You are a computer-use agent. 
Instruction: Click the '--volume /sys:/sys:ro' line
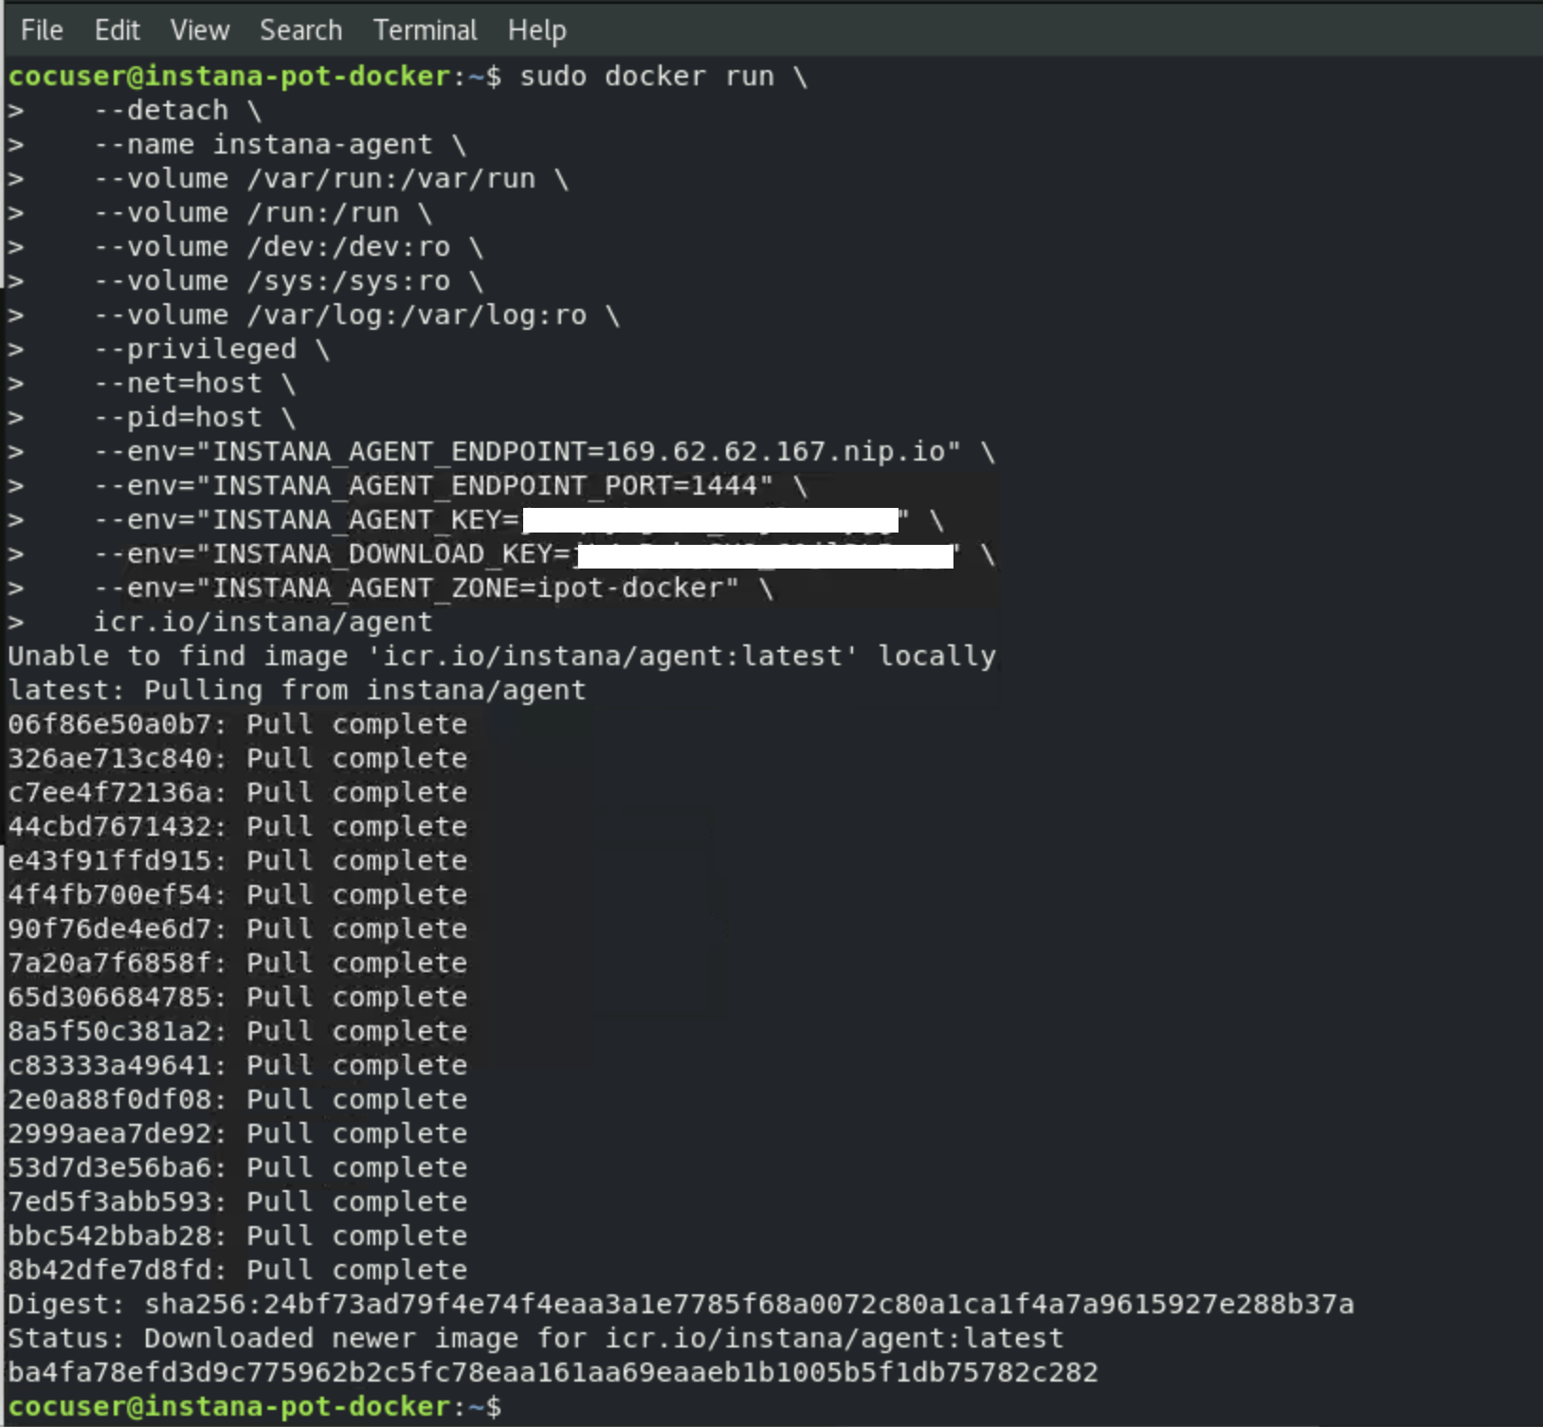click(288, 281)
